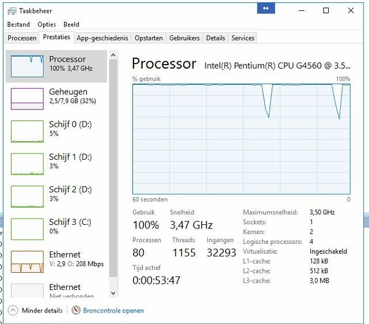The image size is (369, 324).
Task: Select the Processor graph thumbnail
Action: point(27,66)
